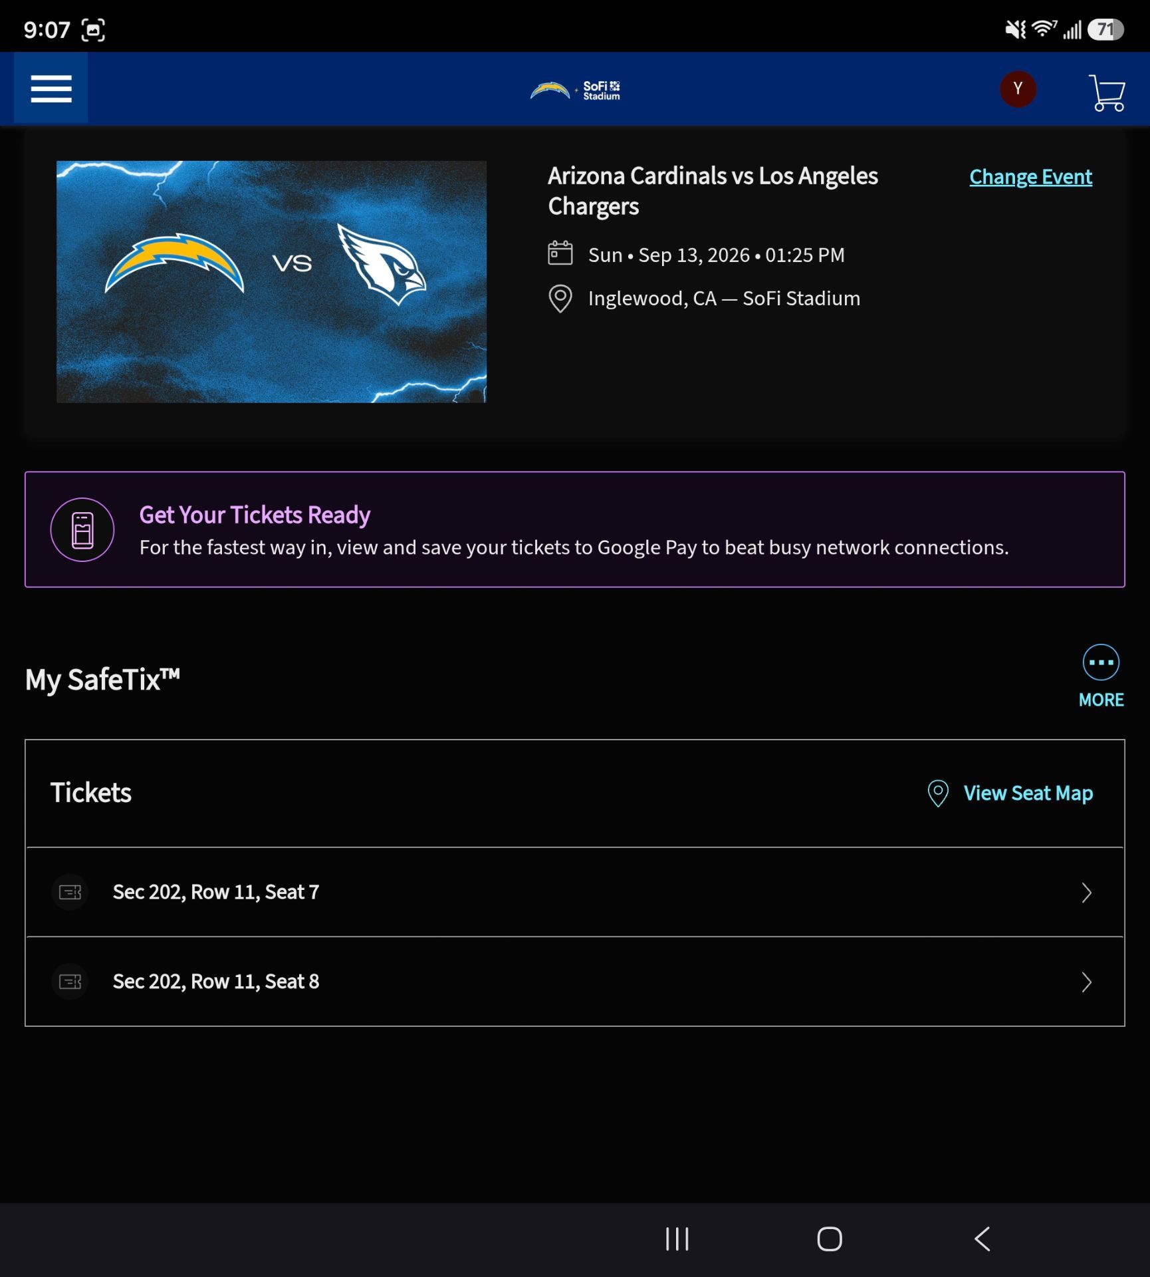Open the MORE options button
1150x1277 pixels.
(1101, 676)
